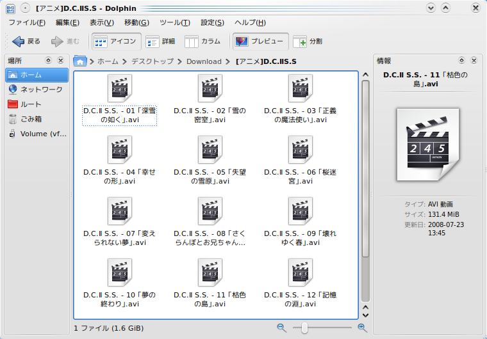Switch to アイコン view mode
This screenshot has height=339, width=487.
(117, 41)
